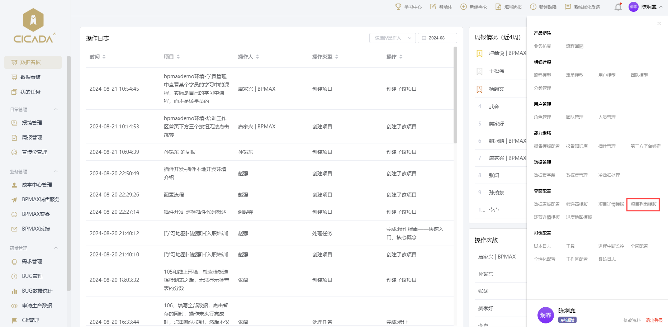Click the 成本中心管理 person icon
The width and height of the screenshot is (668, 327).
coord(14,185)
